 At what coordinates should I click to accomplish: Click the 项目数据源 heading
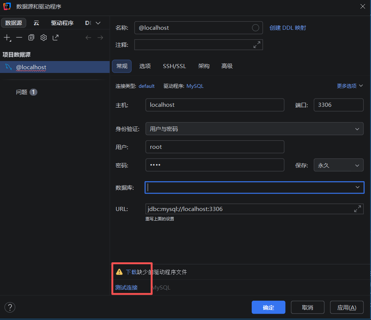16,55
